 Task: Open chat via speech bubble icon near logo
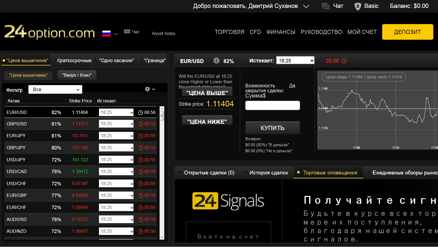coord(127,32)
